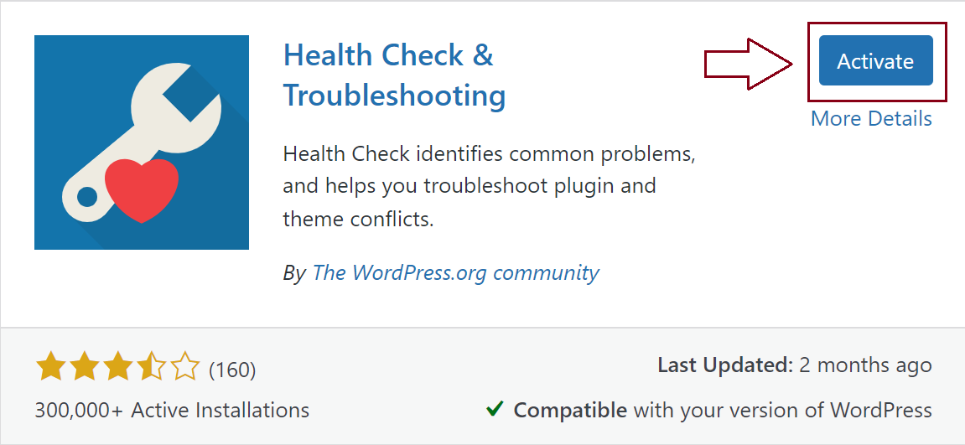
Task: Click the half-filled fourth rating star
Action: point(152,368)
